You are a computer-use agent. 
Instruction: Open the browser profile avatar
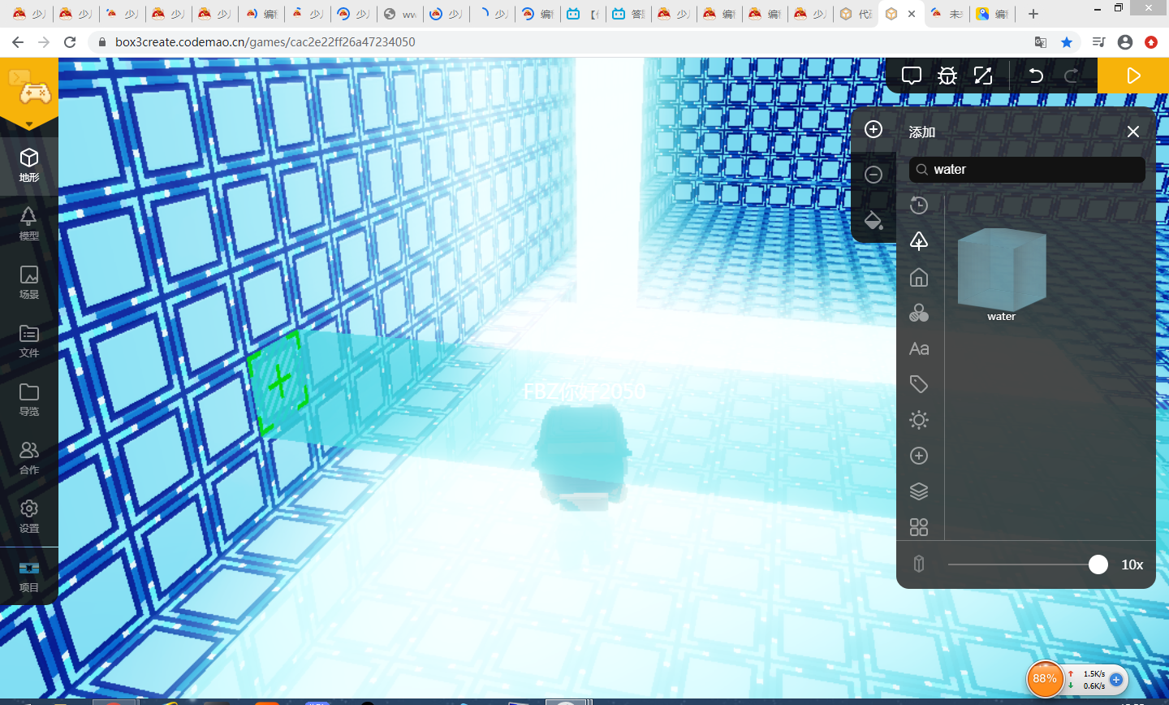pyautogui.click(x=1125, y=42)
